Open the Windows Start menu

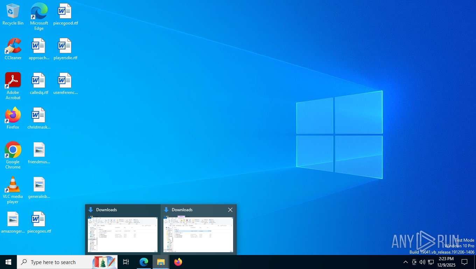tap(8, 262)
